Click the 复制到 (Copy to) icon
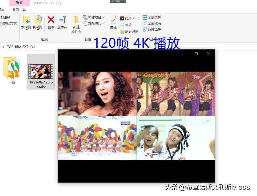This screenshot has height=196, width=257. pyautogui.click(x=37, y=20)
